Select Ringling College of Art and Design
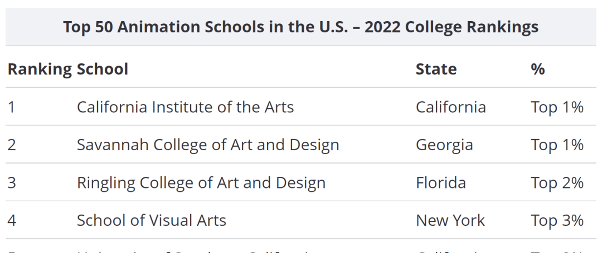 [x=201, y=182]
